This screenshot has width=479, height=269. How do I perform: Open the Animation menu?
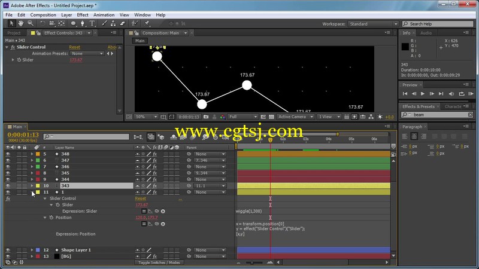click(104, 14)
